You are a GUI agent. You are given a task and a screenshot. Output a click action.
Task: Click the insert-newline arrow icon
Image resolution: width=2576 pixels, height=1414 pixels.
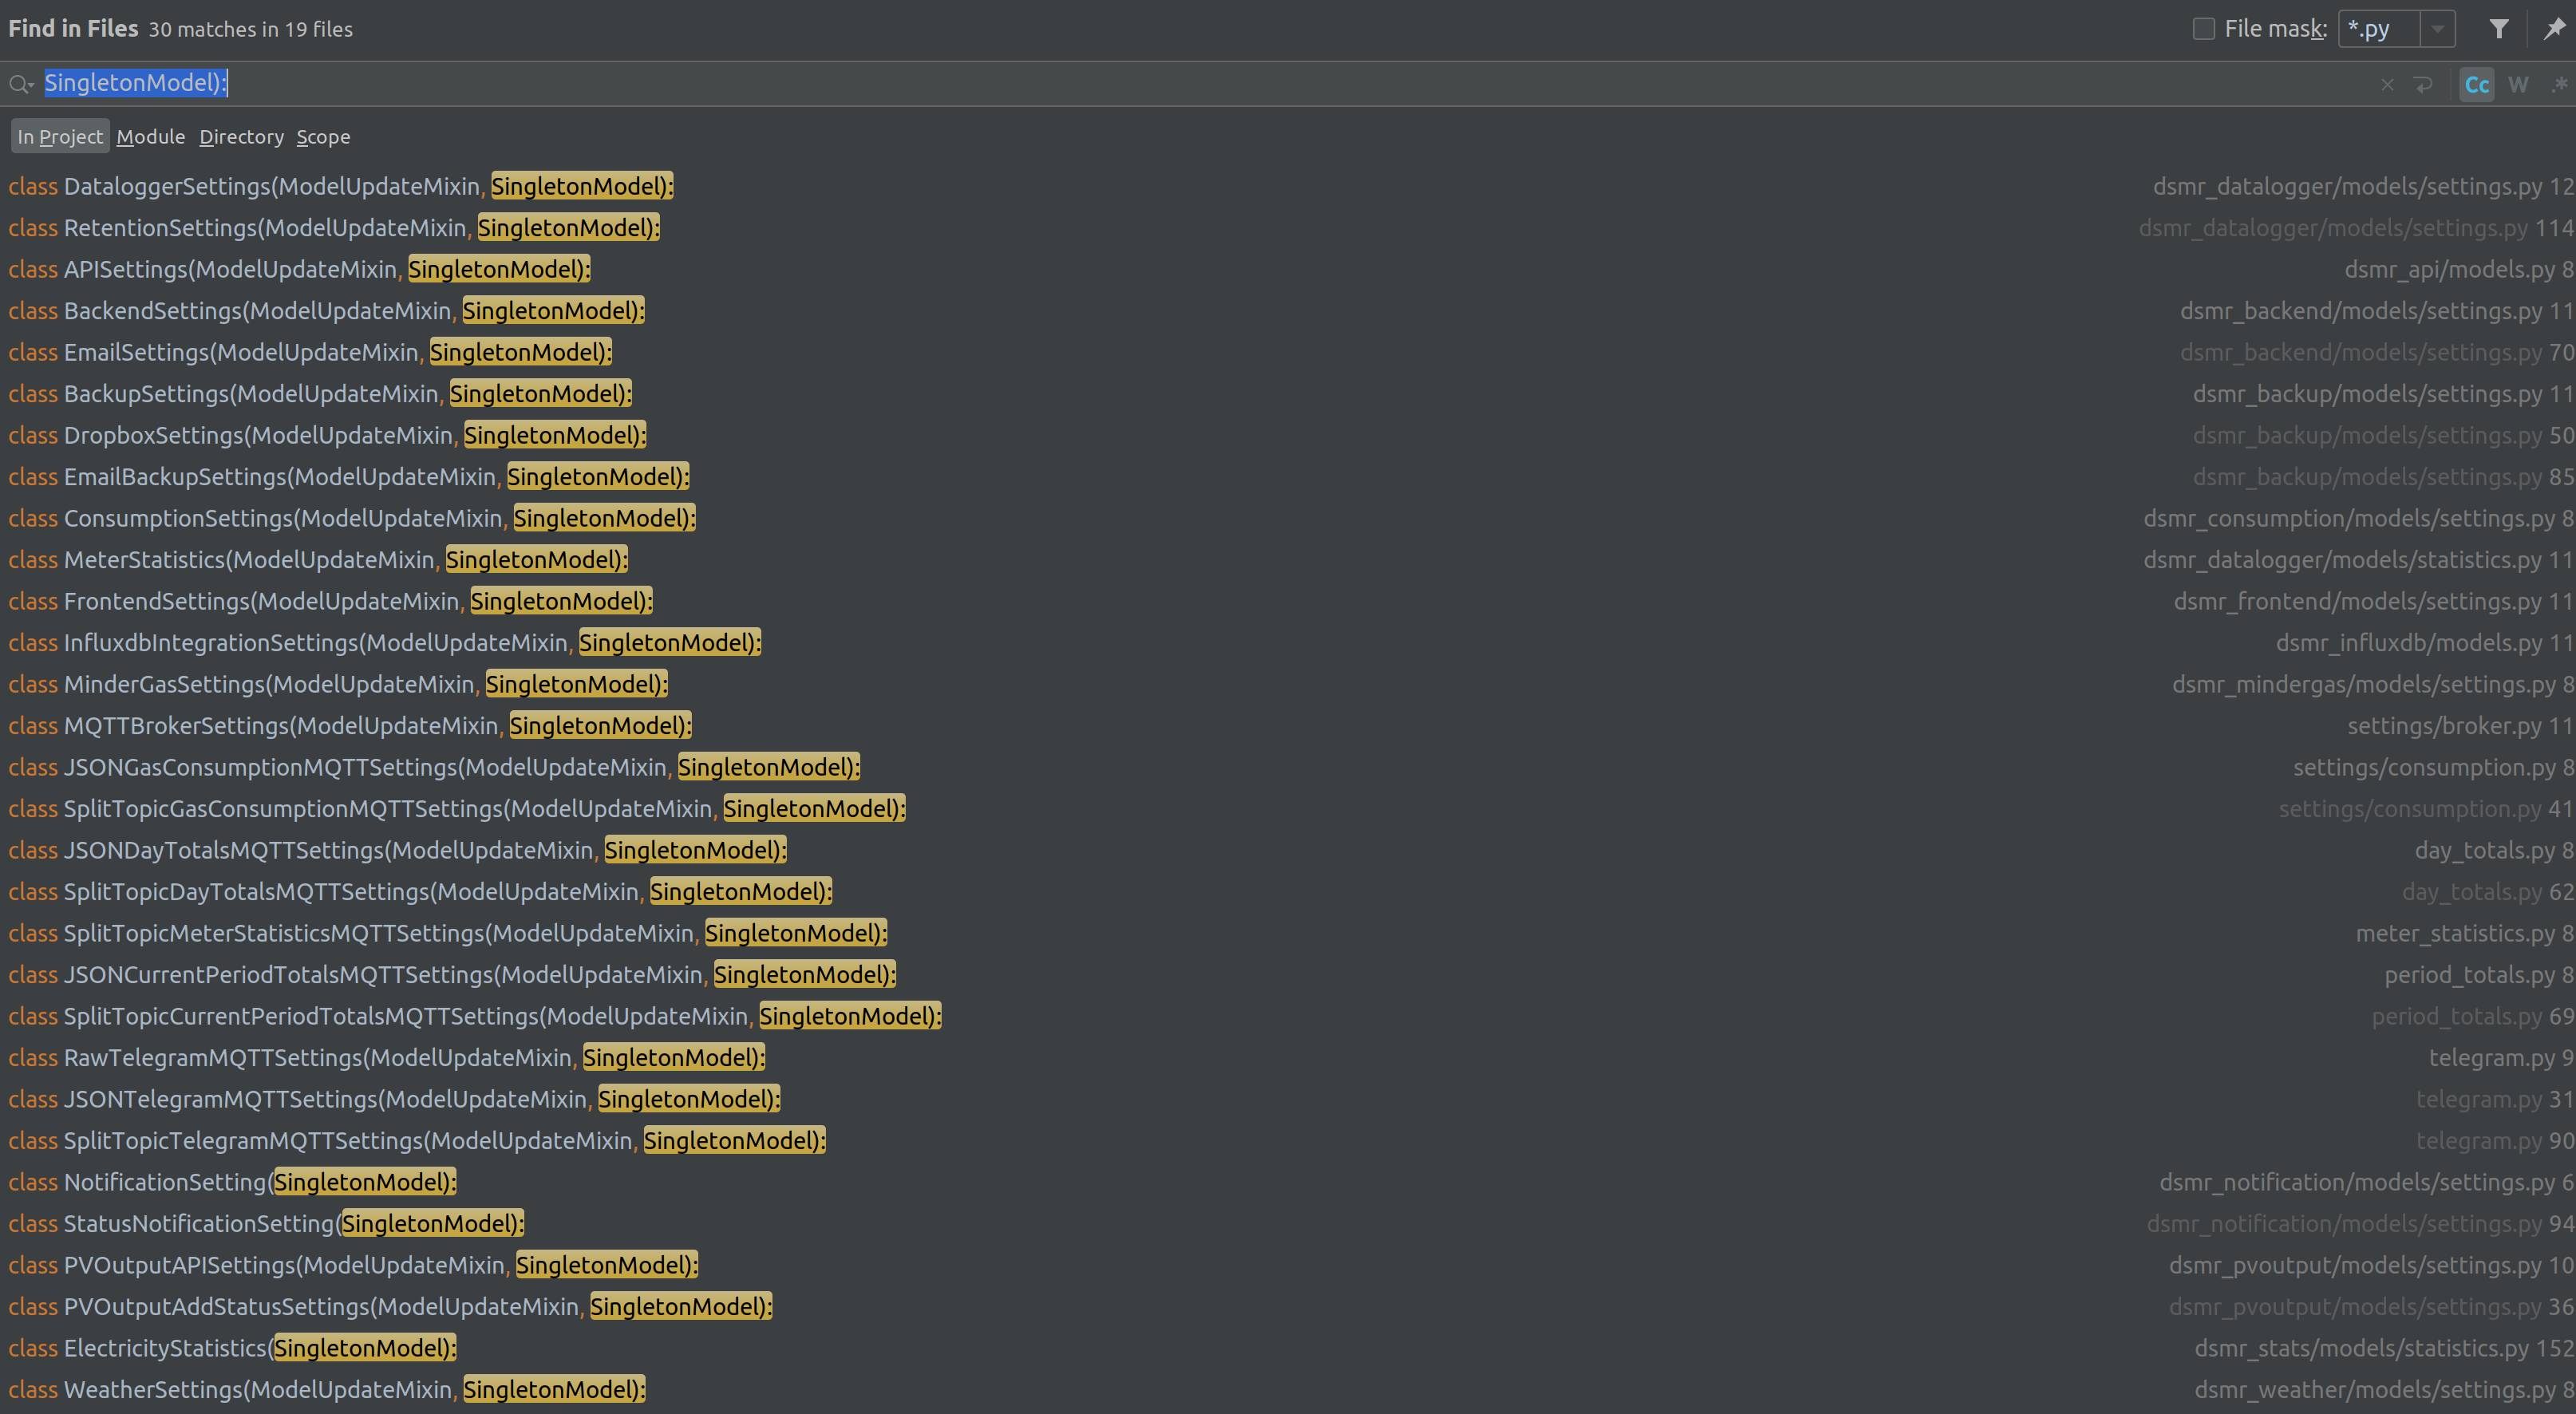[2423, 84]
